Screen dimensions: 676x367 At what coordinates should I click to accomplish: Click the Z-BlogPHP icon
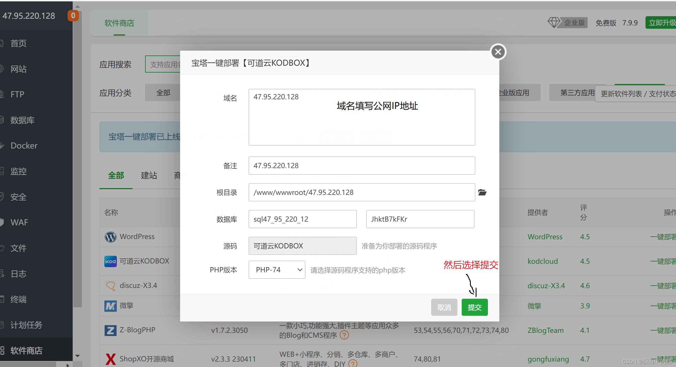pyautogui.click(x=111, y=330)
